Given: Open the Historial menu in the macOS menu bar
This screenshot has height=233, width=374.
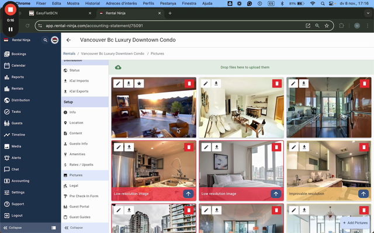Looking at the screenshot, I should coord(92,3).
